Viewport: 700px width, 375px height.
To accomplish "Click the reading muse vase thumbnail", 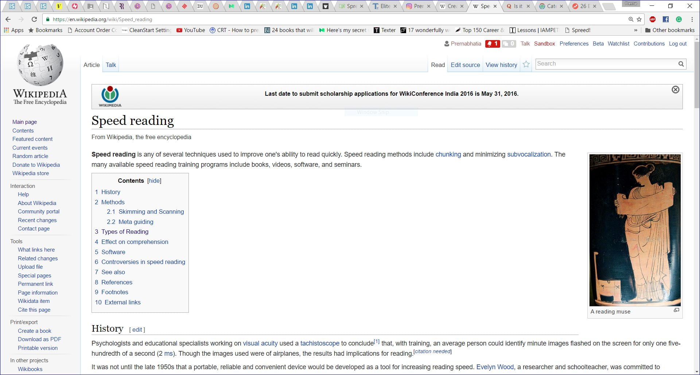I will pyautogui.click(x=635, y=230).
